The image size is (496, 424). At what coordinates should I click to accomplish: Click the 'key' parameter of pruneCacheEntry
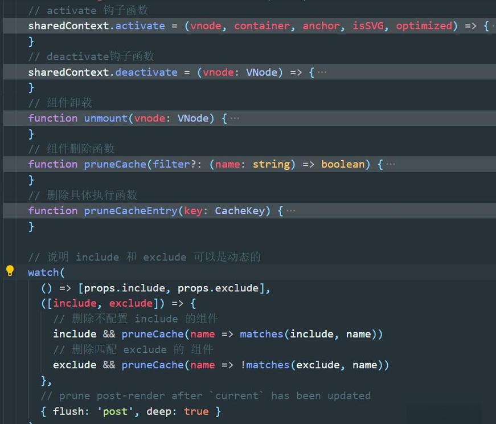(x=193, y=211)
